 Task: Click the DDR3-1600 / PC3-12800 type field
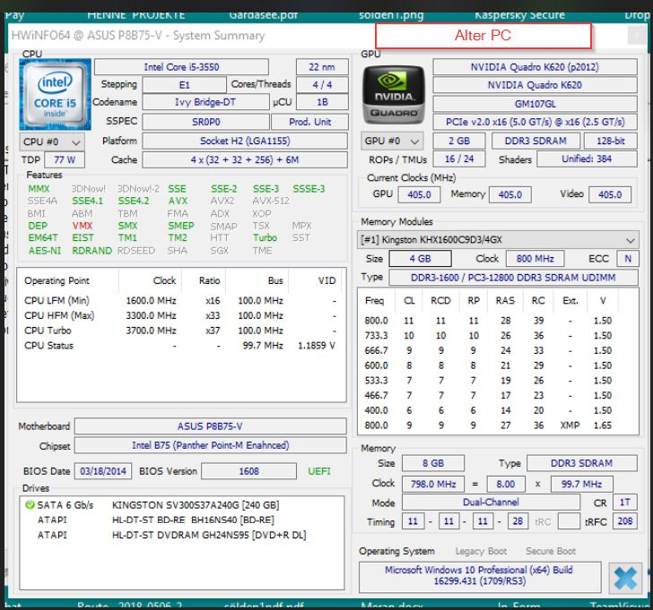(x=513, y=278)
